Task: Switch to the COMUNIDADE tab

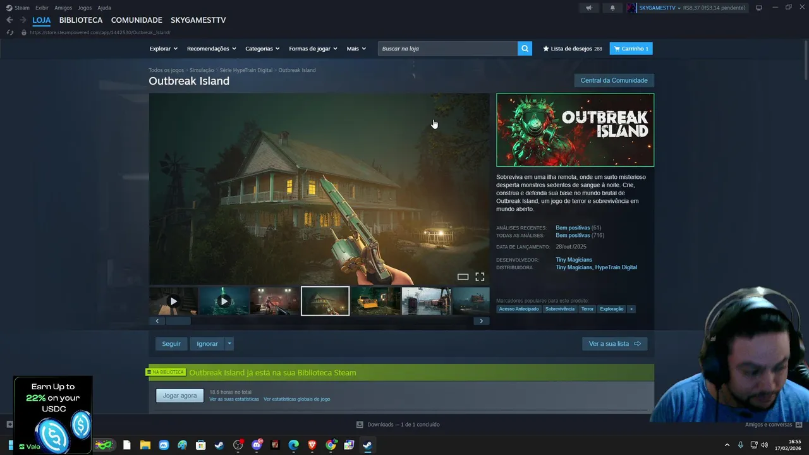Action: click(137, 20)
